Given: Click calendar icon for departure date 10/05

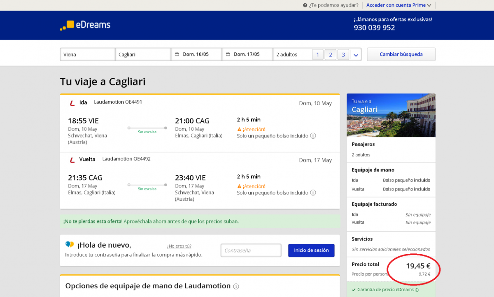Looking at the screenshot, I should pos(177,54).
